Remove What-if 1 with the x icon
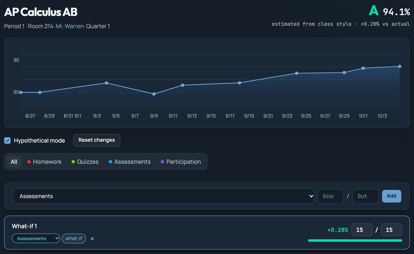The height and width of the screenshot is (254, 414). click(x=92, y=239)
